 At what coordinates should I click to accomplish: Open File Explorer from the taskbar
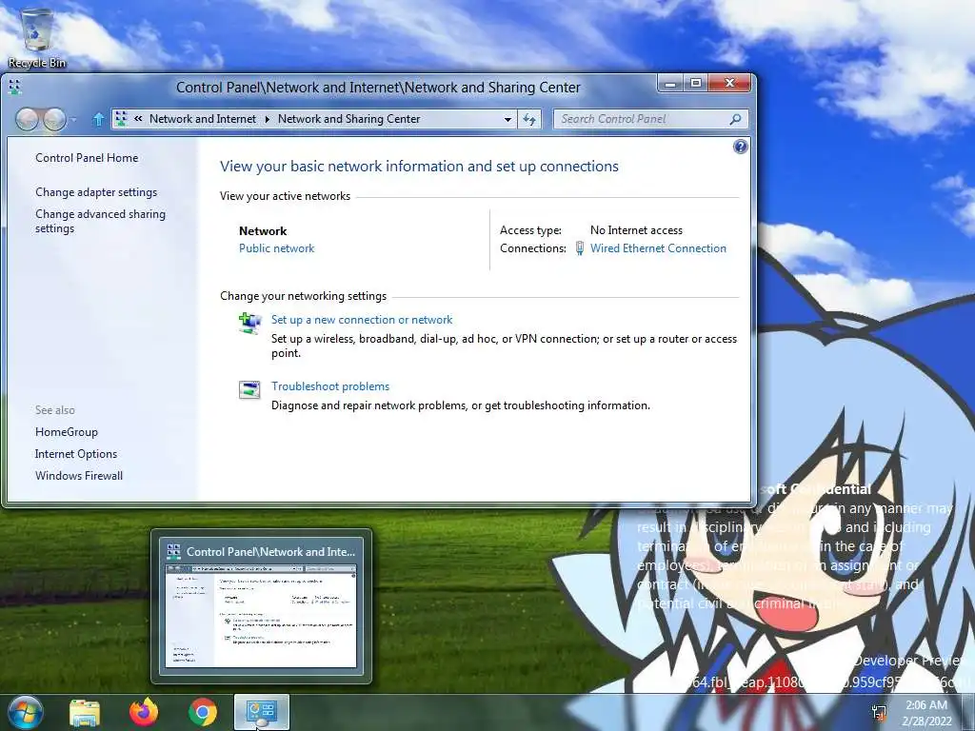(x=85, y=712)
